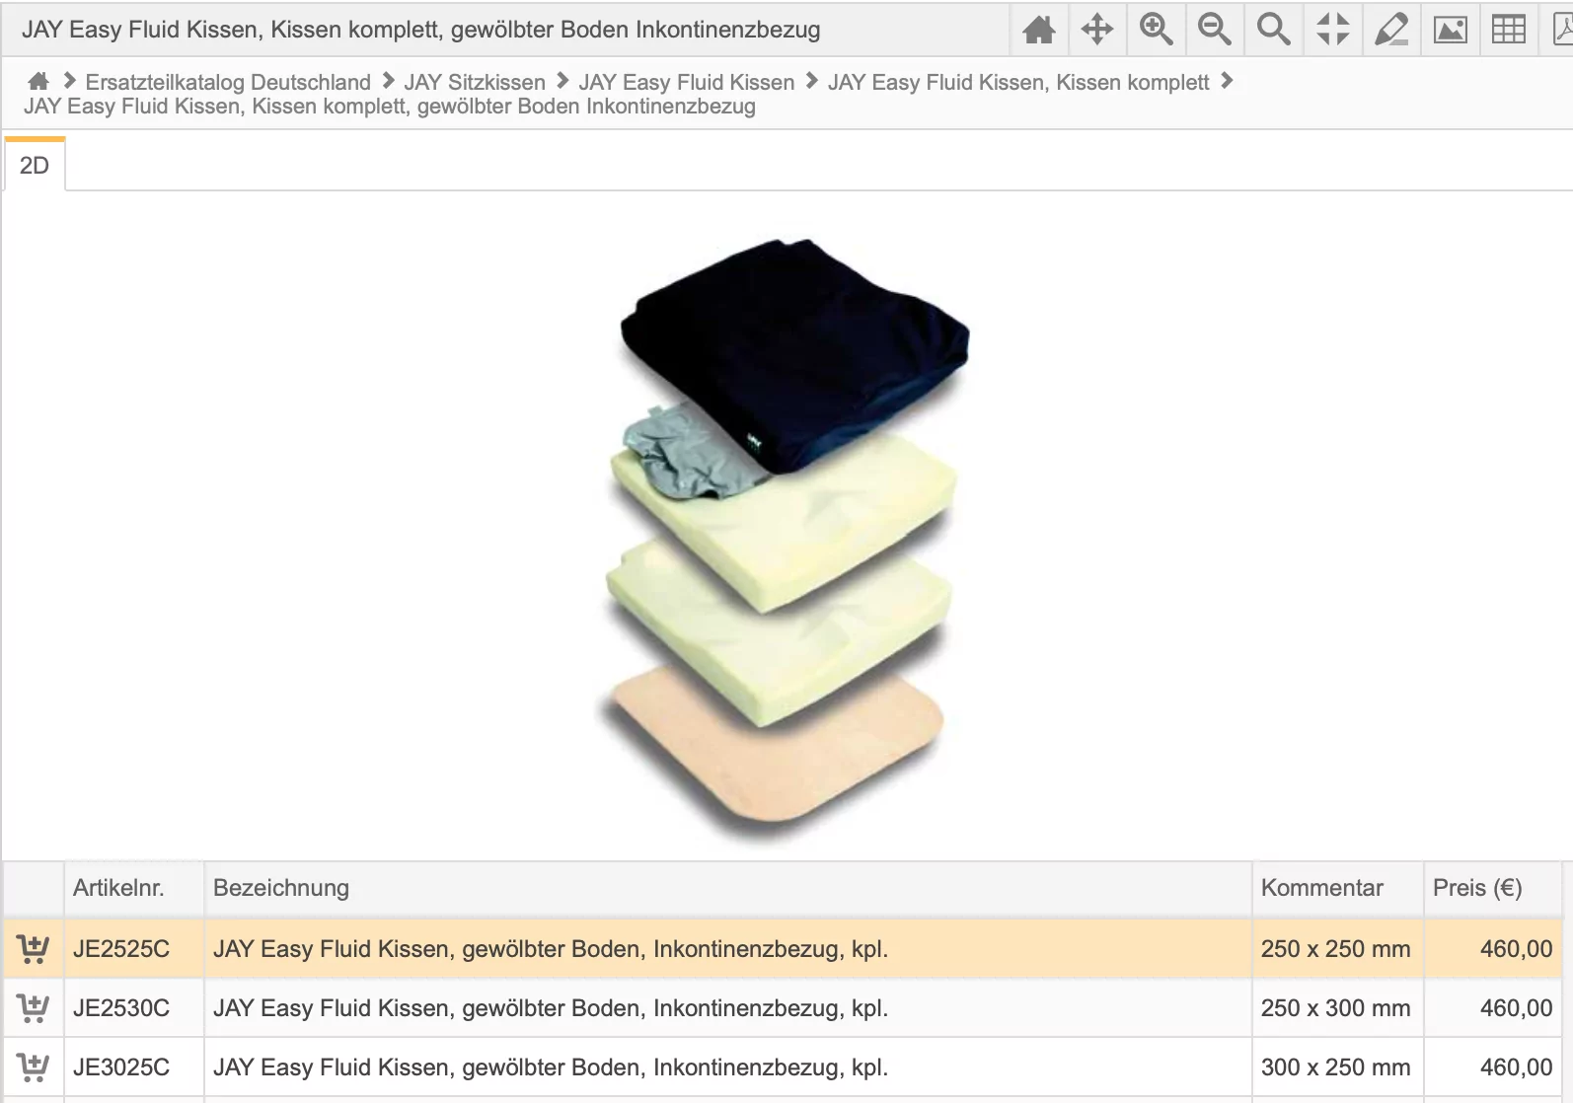
Task: Open JAY Sitzkissen breadcrumb link
Action: 475,82
